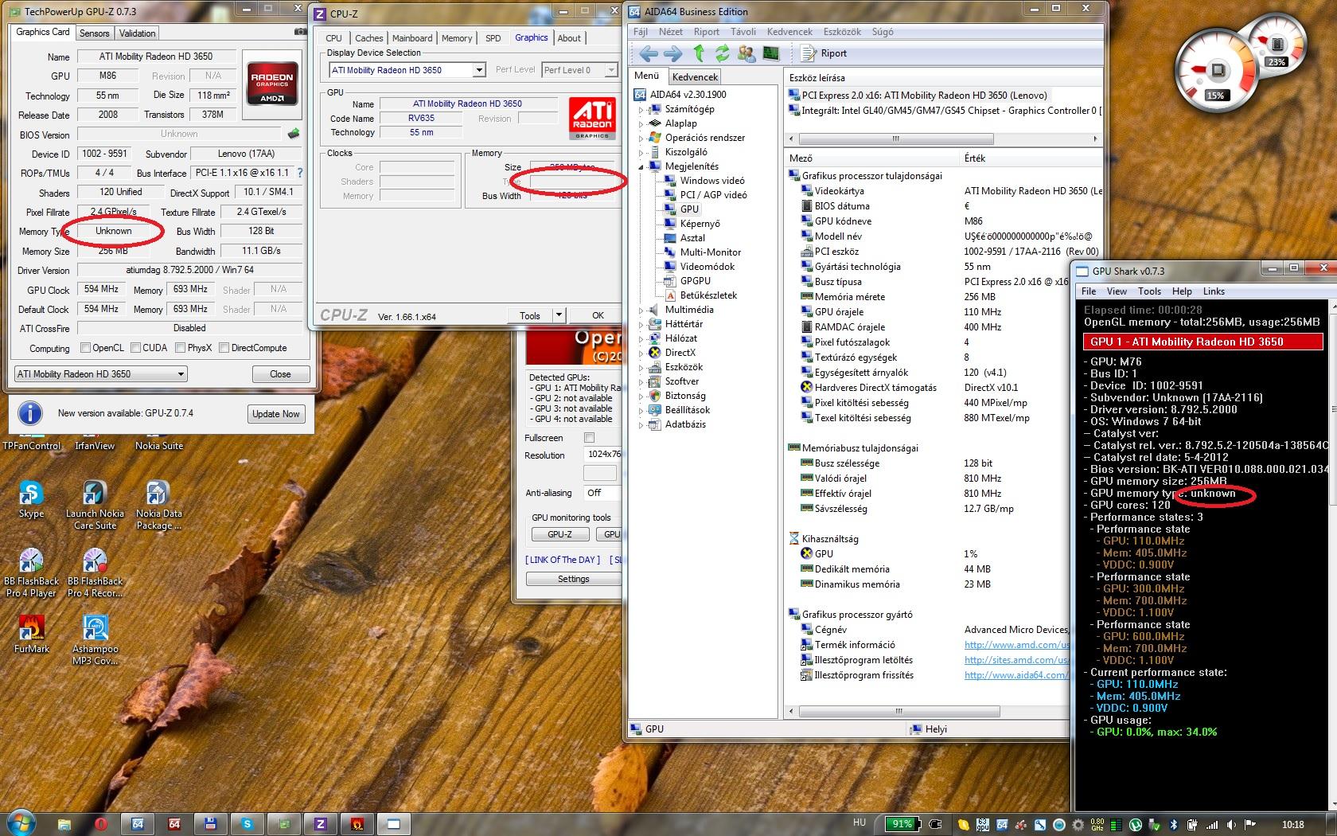1337x836 pixels.
Task: Open FurMark Anti-aliasing Off dropdown
Action: [601, 493]
